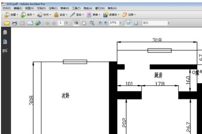The image size is (202, 134).
Task: Open the 视图(V) menu
Action: pos(29,8)
